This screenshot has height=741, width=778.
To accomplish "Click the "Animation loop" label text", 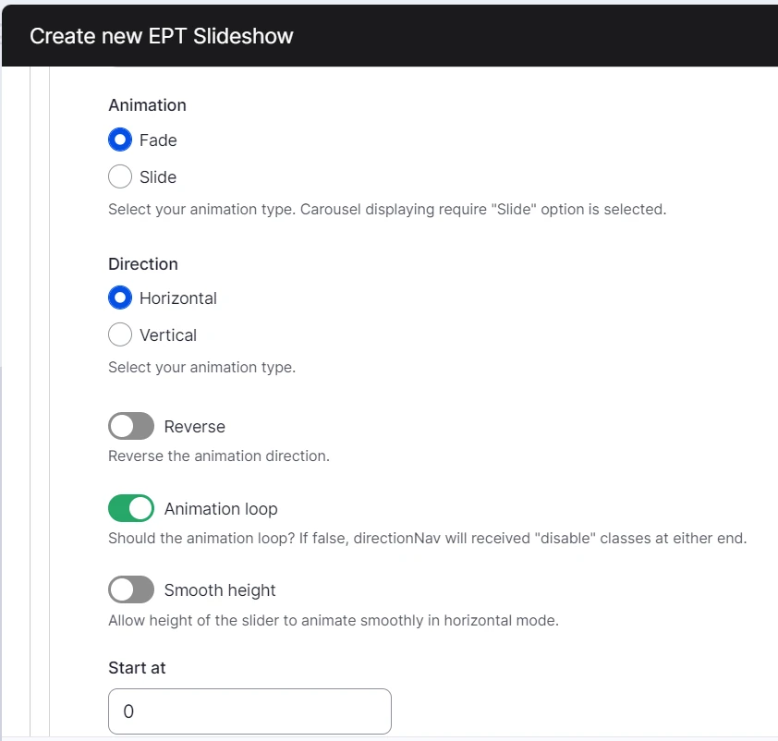I will tap(221, 509).
